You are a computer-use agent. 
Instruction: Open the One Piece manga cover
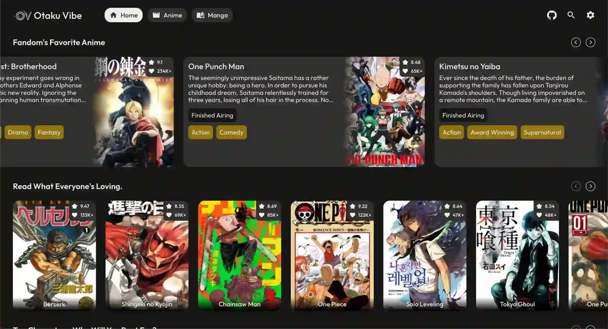click(332, 255)
